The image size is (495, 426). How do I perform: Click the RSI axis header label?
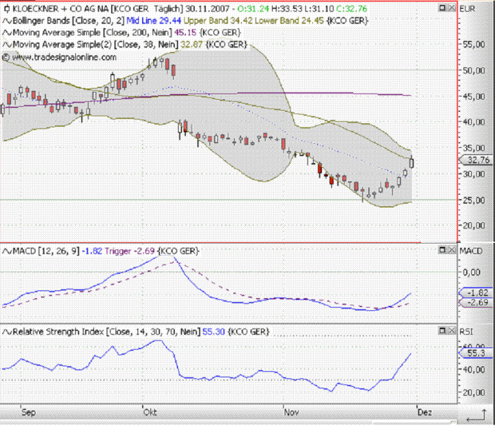(x=466, y=332)
